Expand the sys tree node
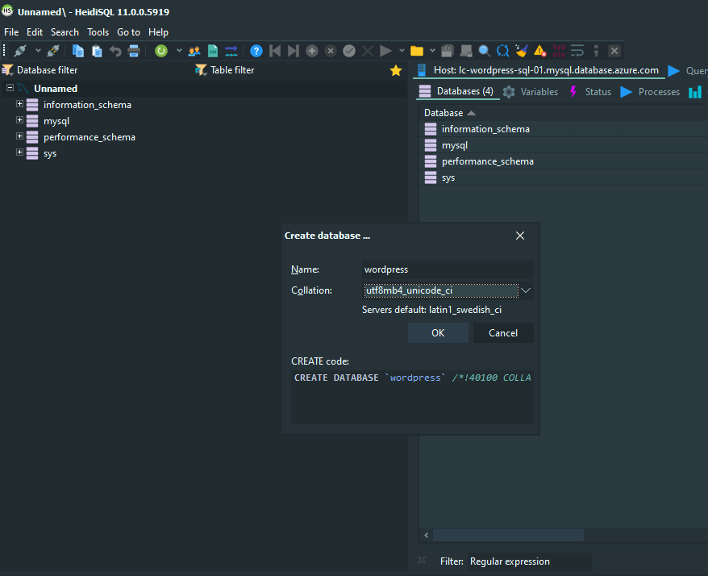Screen dimensions: 708x576 click(19, 152)
